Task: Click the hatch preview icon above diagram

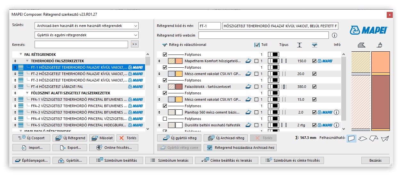Action: point(361,45)
